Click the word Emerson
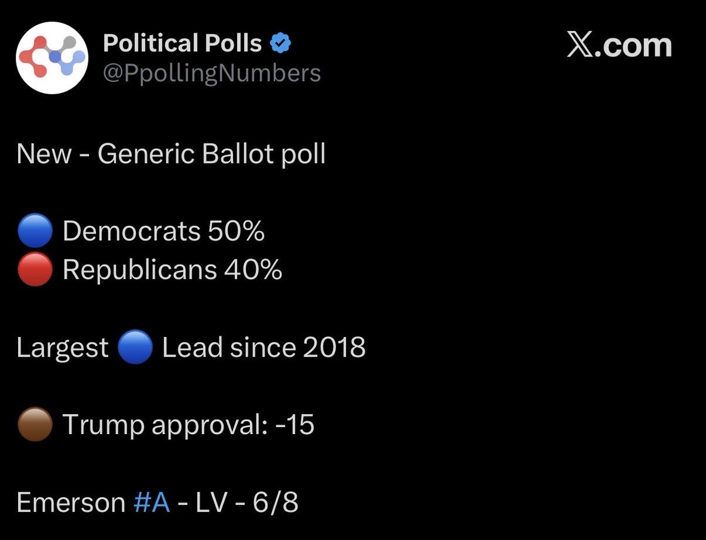This screenshot has width=706, height=540. 71,503
